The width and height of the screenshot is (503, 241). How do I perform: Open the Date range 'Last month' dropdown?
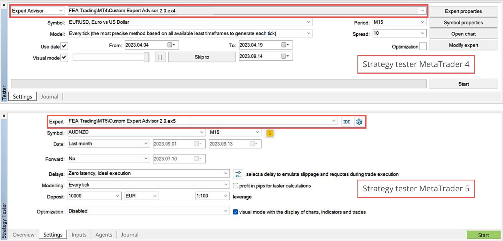pos(146,143)
